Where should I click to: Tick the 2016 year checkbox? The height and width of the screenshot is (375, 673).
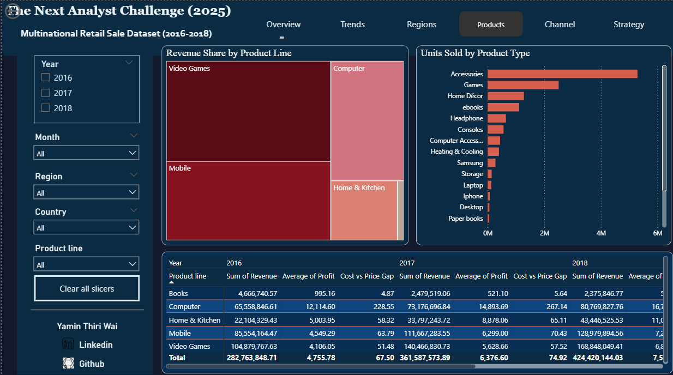click(46, 77)
